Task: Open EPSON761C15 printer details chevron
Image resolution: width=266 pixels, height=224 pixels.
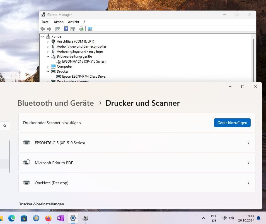Action: coord(248,143)
